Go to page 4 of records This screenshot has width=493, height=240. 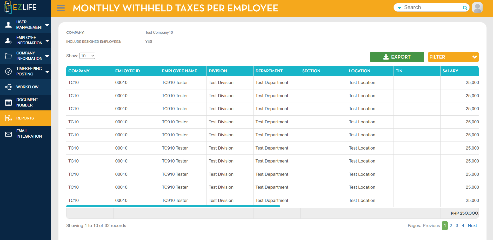[463, 225]
